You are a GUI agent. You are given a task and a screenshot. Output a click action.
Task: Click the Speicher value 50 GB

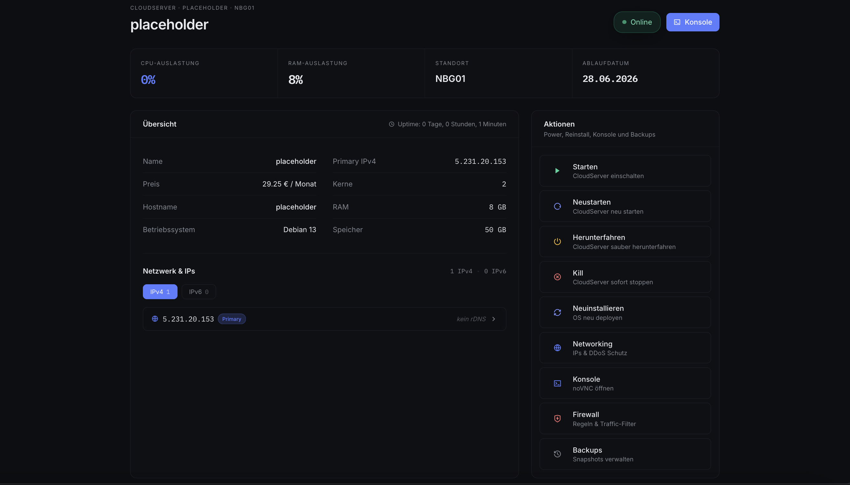(x=495, y=230)
